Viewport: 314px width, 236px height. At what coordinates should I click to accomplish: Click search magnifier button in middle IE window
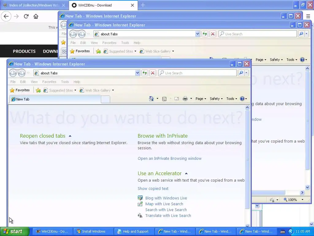coord(301,34)
